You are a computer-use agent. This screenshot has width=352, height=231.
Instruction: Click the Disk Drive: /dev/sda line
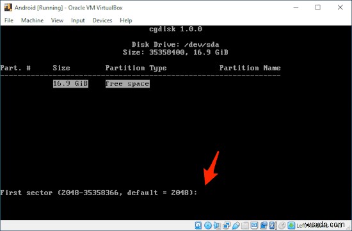(x=175, y=44)
